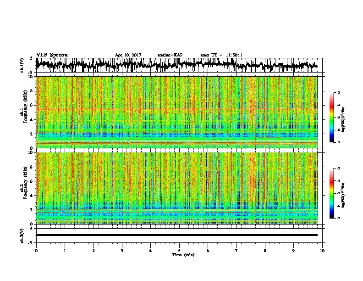Click the ch.1 colorbar "log(PSD)" unit label
363x281 pixels.
click(x=343, y=119)
